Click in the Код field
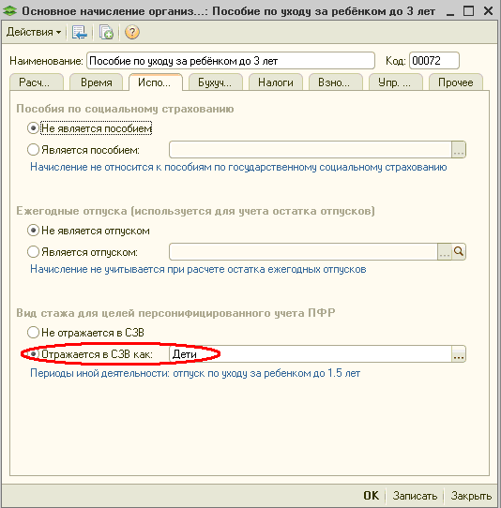Viewport: 501px width, 508px height. (x=434, y=61)
